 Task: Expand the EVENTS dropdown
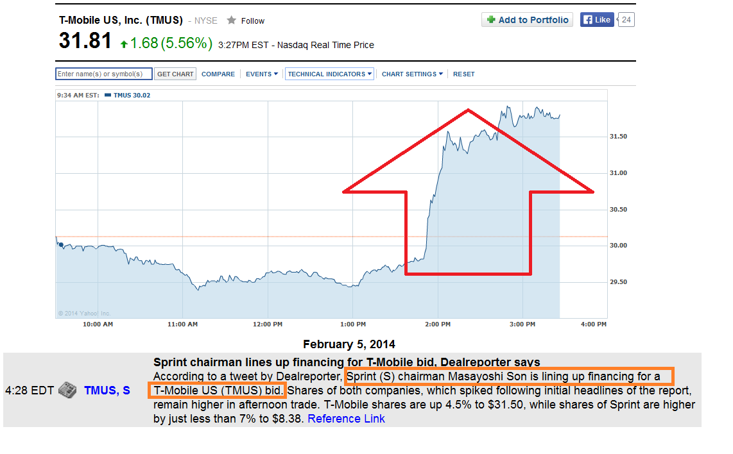point(262,74)
